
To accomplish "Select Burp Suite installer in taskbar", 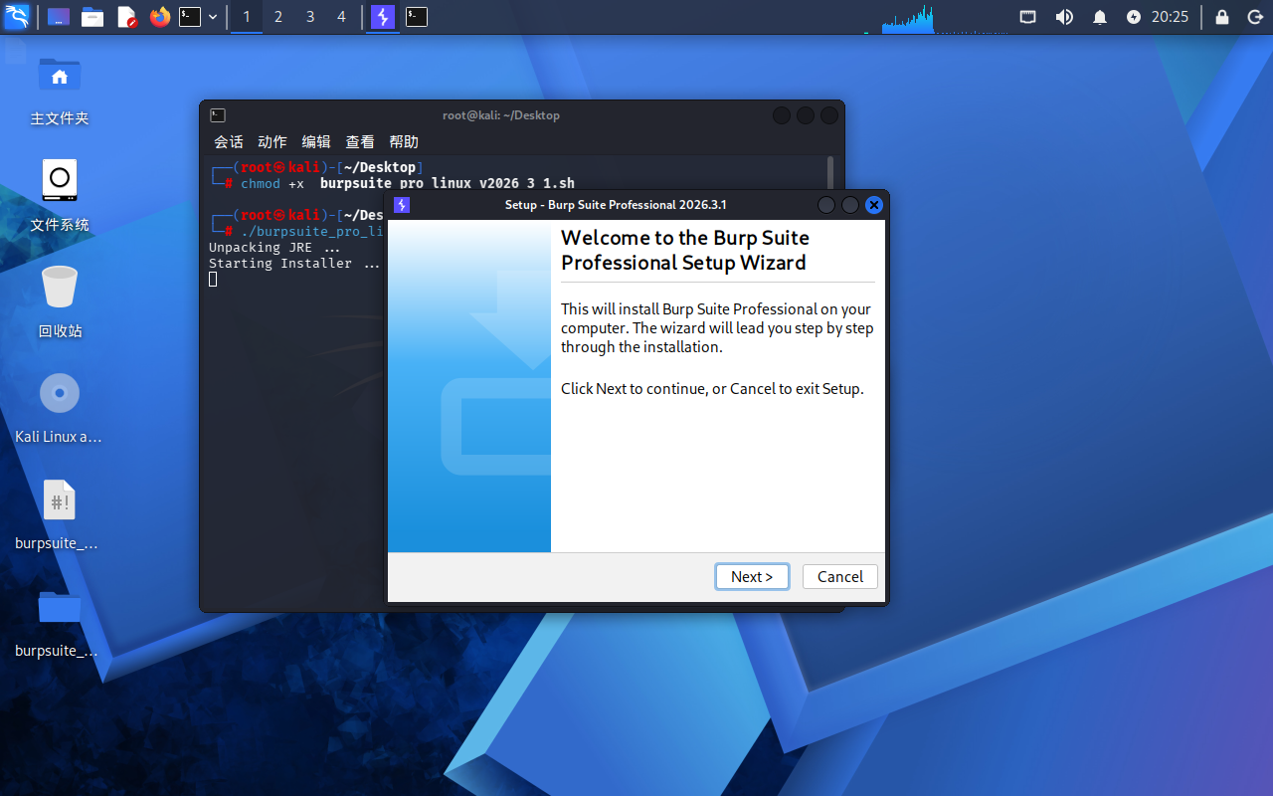I will [382, 17].
